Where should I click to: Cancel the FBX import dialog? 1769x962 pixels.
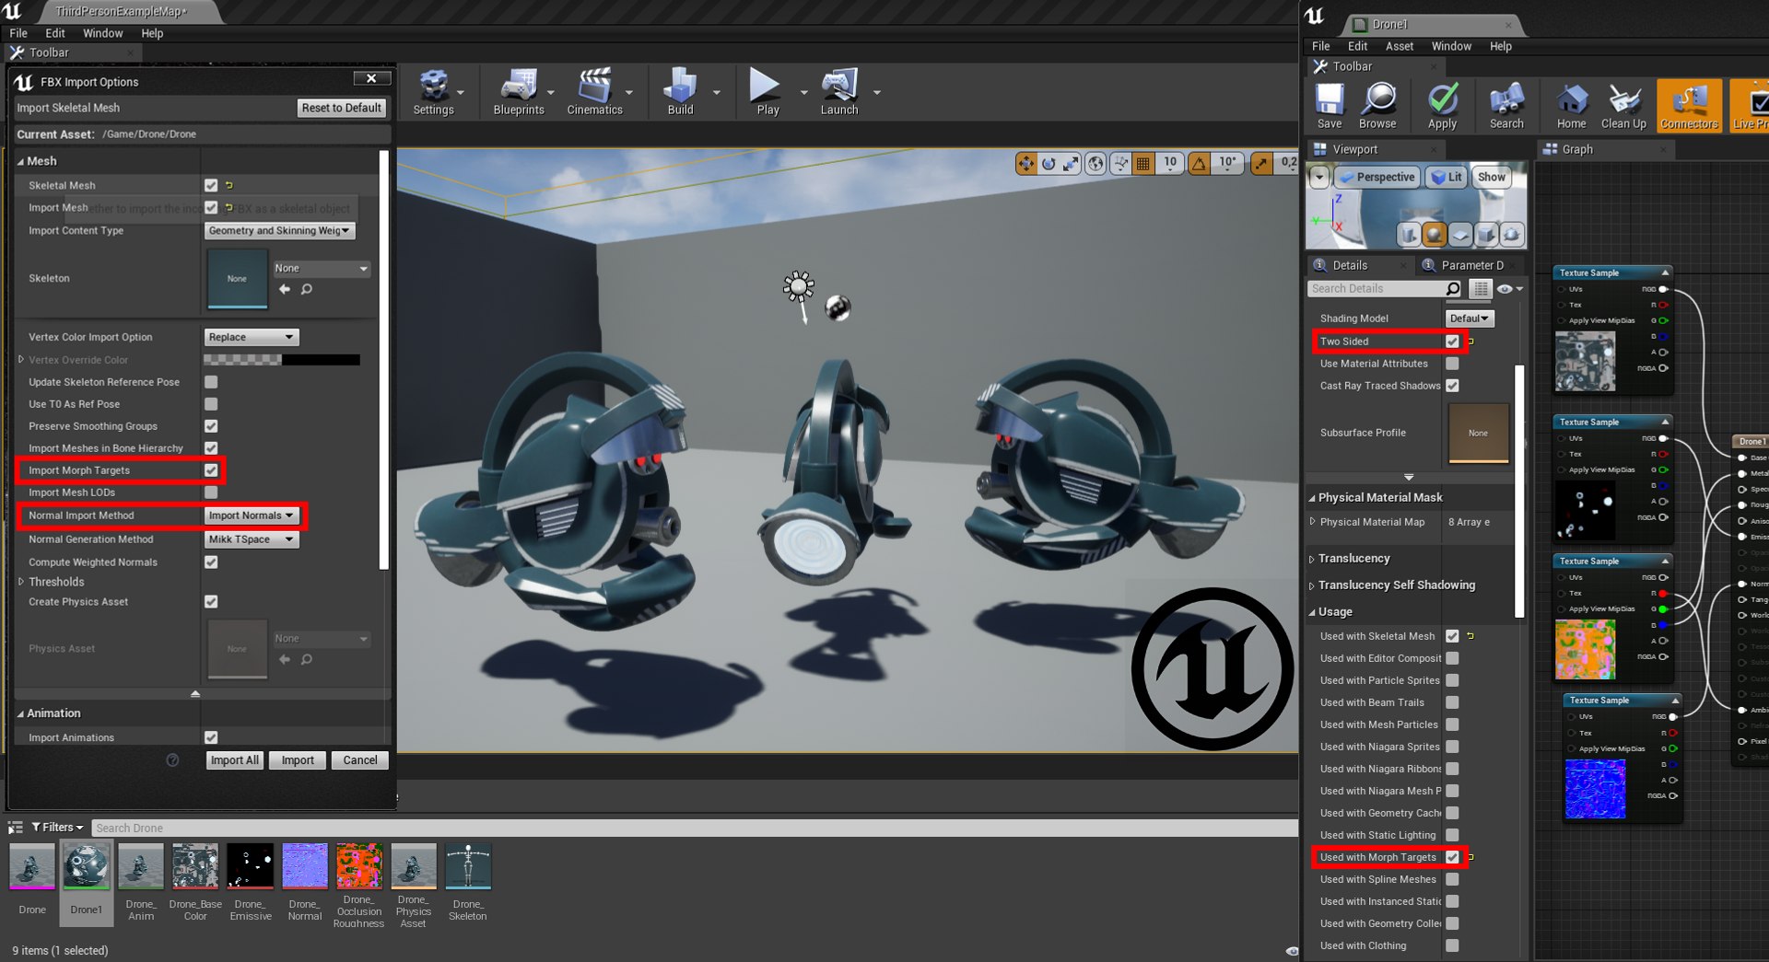click(x=360, y=760)
